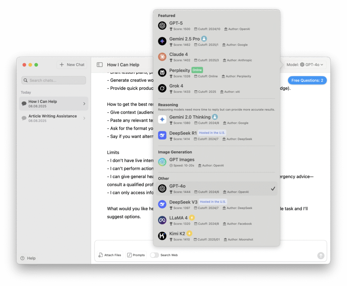Expand the How I Can Help chat chevron
Viewport: 347px width, 286px height.
84,104
